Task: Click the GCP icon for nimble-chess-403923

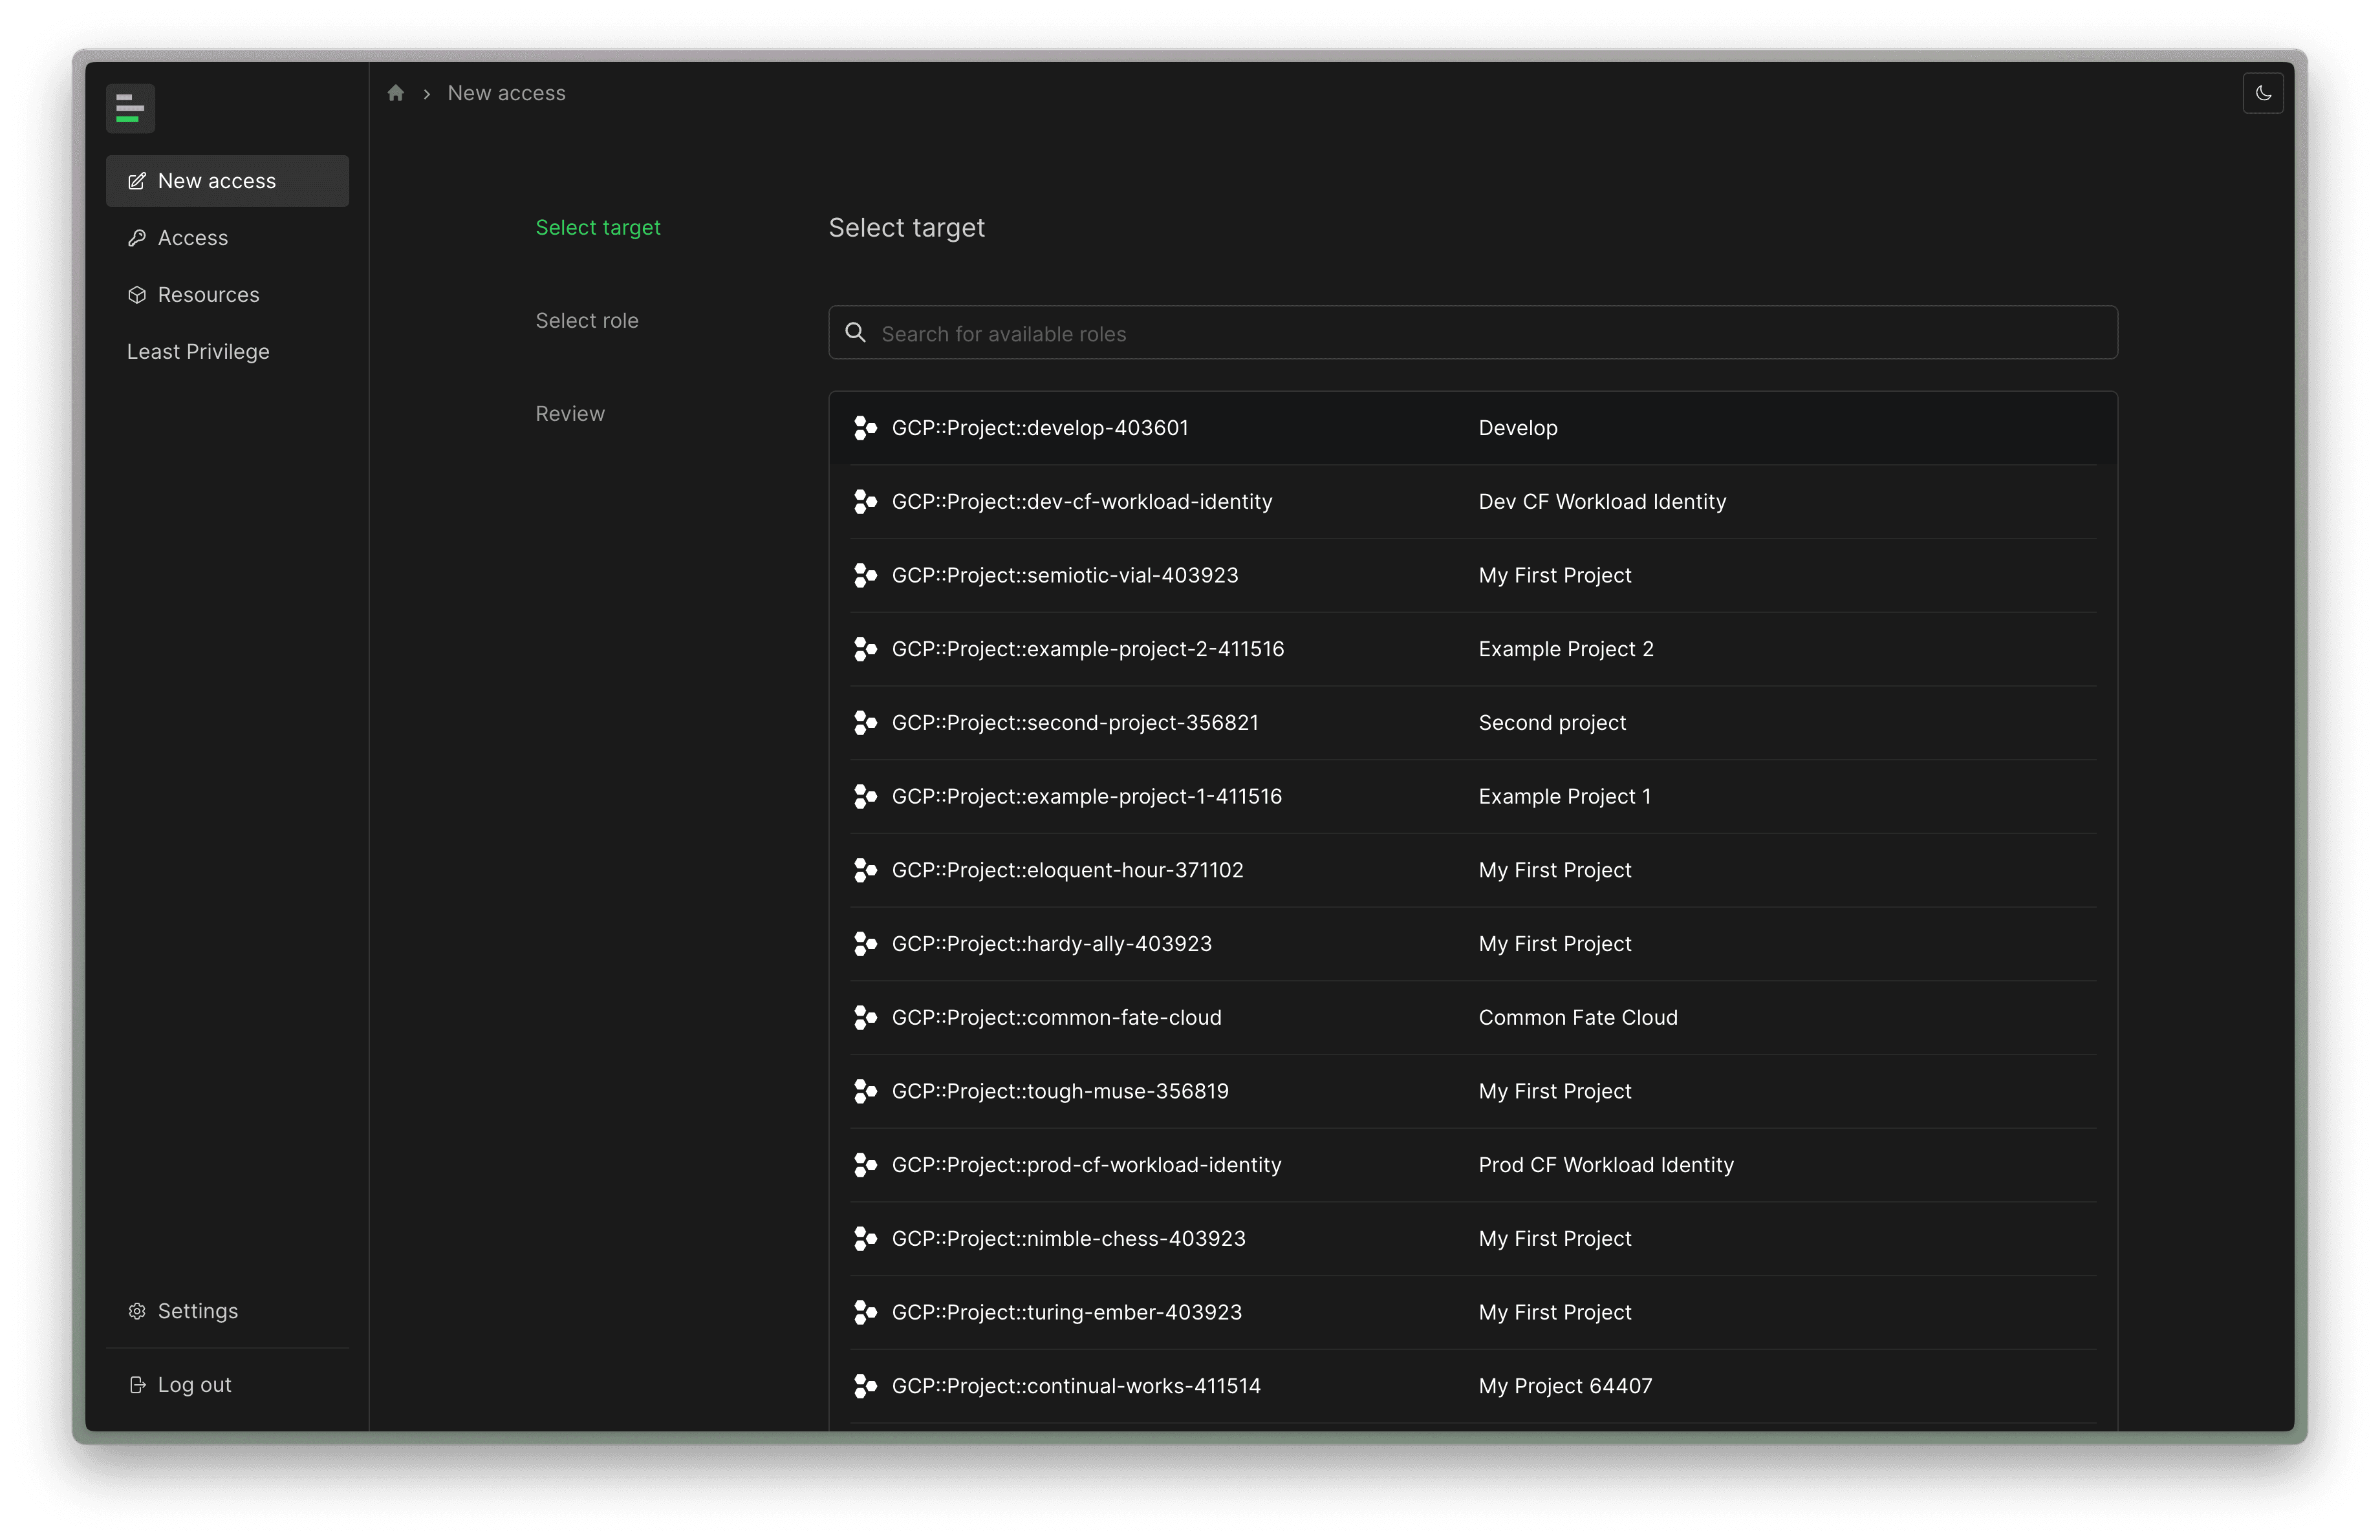Action: tap(865, 1239)
